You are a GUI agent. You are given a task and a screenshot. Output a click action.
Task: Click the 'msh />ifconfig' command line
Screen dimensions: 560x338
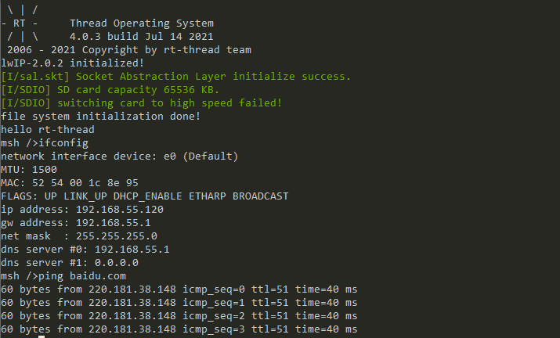point(45,143)
